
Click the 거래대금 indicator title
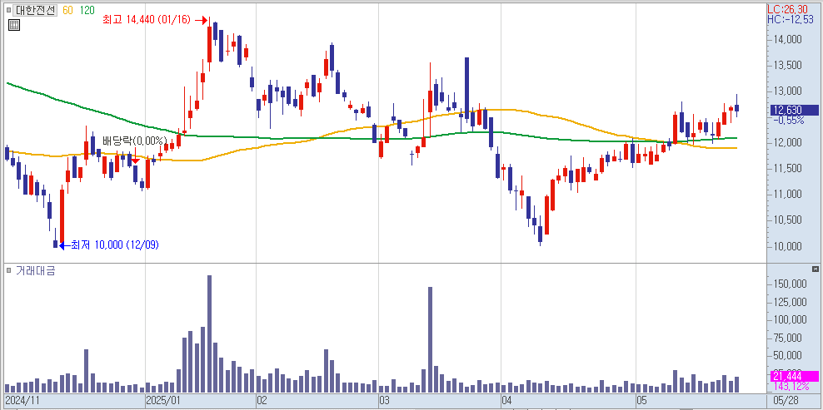pyautogui.click(x=35, y=270)
